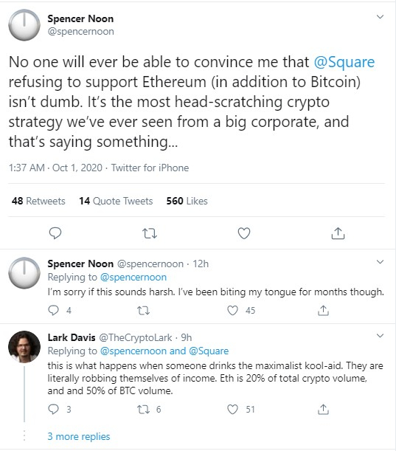Open Lark Davis's profile picture
This screenshot has width=396, height=451.
24,347
